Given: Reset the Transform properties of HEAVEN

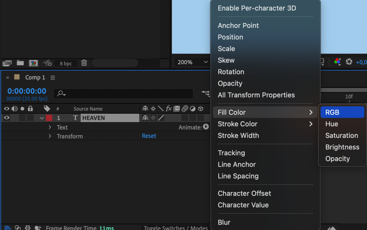Looking at the screenshot, I should coord(149,136).
